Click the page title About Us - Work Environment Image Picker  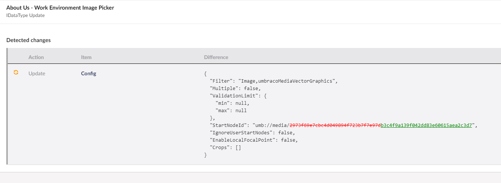point(60,8)
